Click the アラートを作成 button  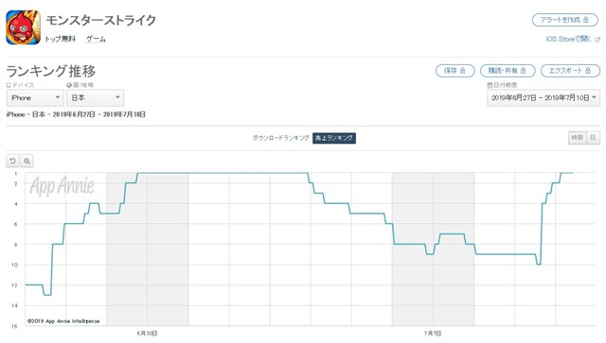point(565,20)
